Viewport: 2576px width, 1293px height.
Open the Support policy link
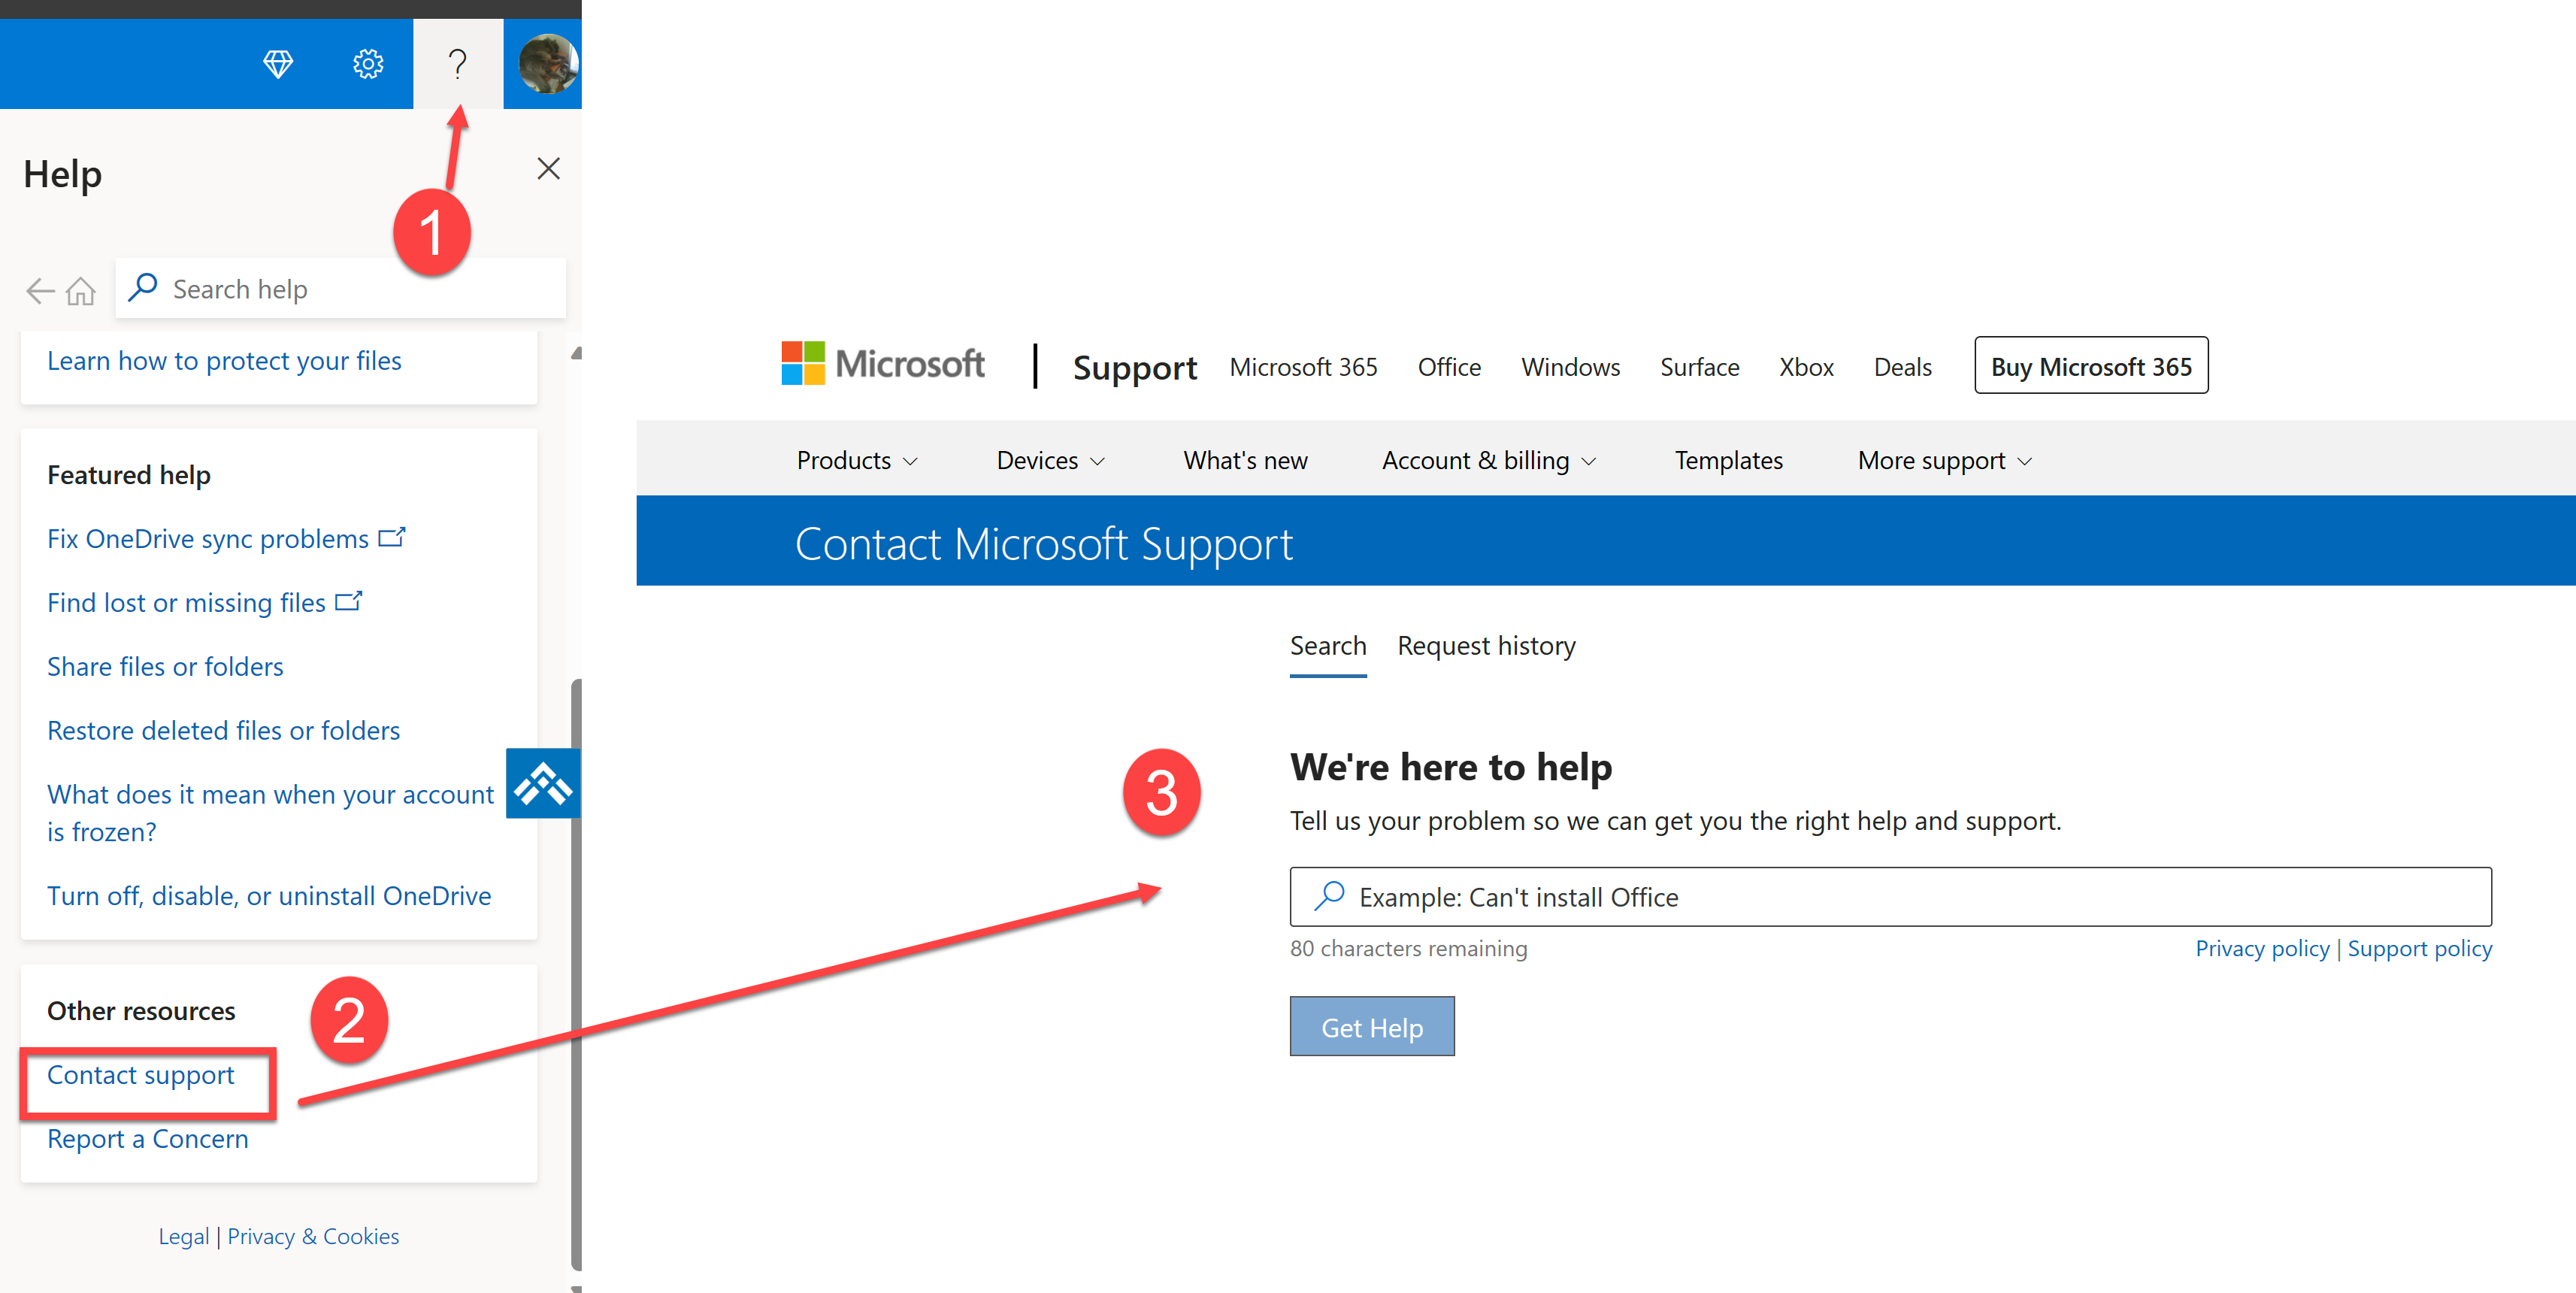point(2419,949)
